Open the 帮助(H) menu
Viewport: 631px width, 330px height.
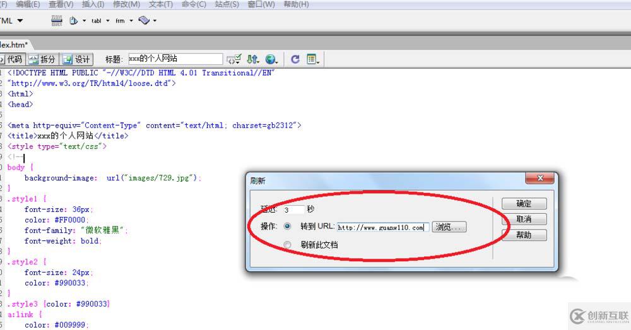tap(296, 4)
